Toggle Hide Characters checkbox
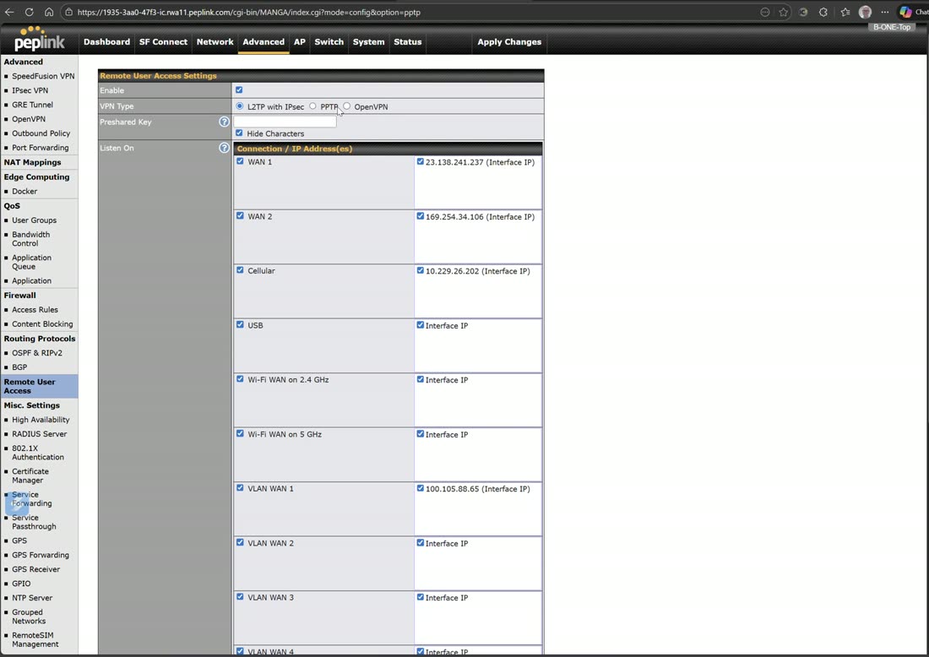929x657 pixels. click(239, 133)
